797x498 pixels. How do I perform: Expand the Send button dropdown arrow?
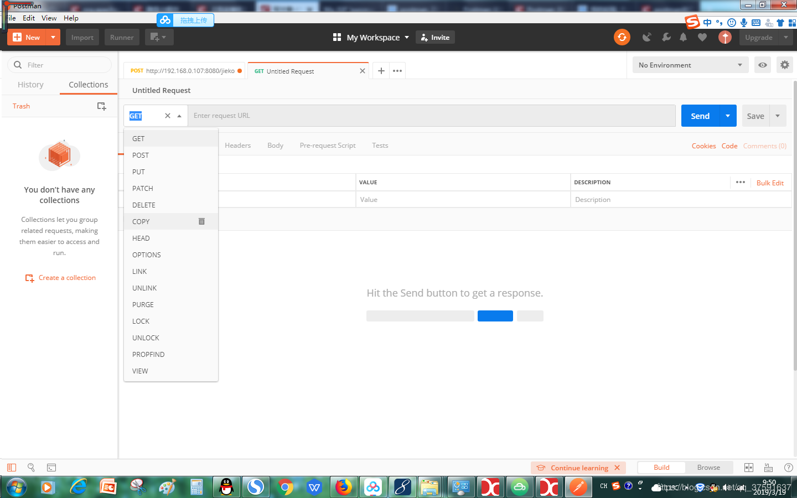click(x=728, y=116)
